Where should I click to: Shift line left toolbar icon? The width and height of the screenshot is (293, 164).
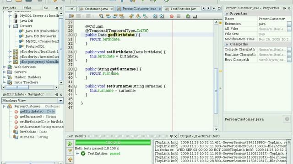tap(155, 16)
